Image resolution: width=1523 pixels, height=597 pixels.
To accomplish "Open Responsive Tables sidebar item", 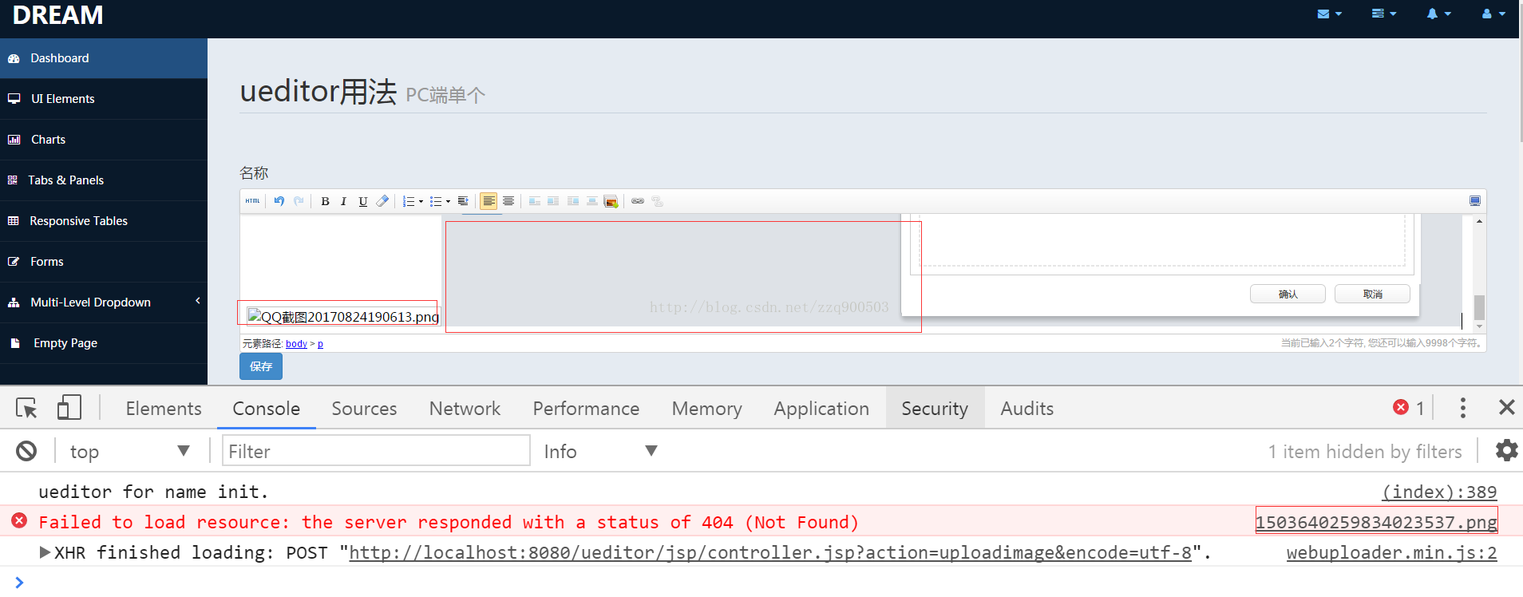I will click(x=104, y=221).
